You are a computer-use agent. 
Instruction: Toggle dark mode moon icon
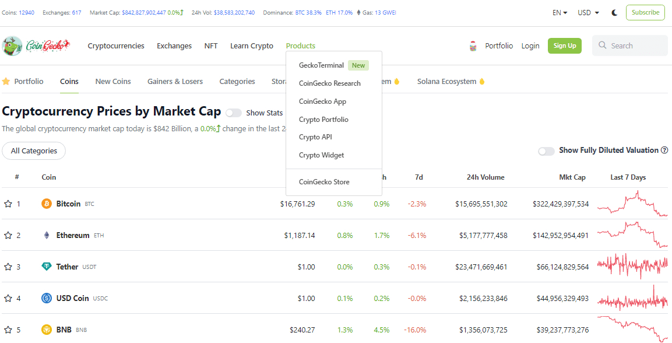tap(614, 13)
